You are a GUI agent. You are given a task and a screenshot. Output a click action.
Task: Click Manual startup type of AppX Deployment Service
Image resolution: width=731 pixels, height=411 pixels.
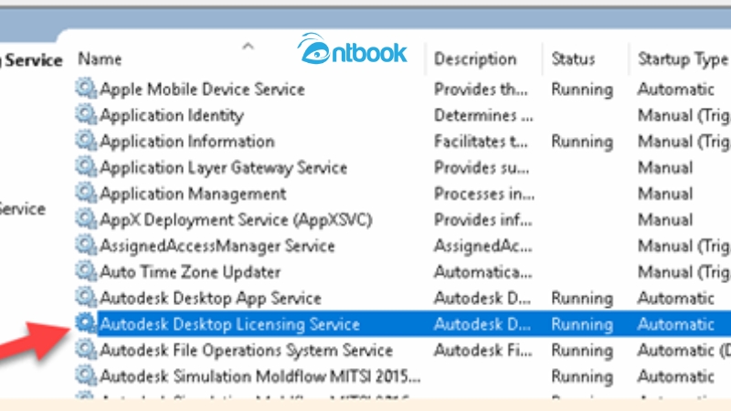(x=665, y=219)
